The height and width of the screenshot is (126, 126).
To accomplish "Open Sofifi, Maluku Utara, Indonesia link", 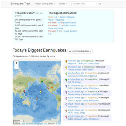I will pyautogui.click(x=62, y=27).
